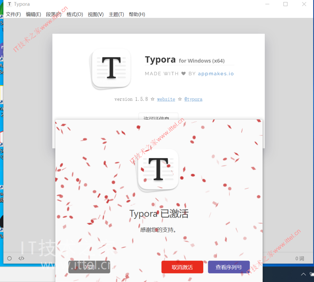This screenshot has height=282, width=314.
Task: Open the 段落(P) menu
Action: point(54,14)
